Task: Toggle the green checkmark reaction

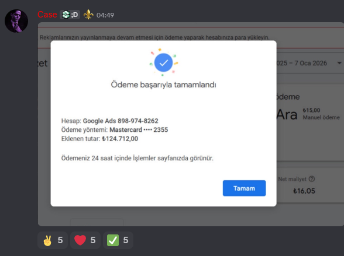Action: pos(118,240)
